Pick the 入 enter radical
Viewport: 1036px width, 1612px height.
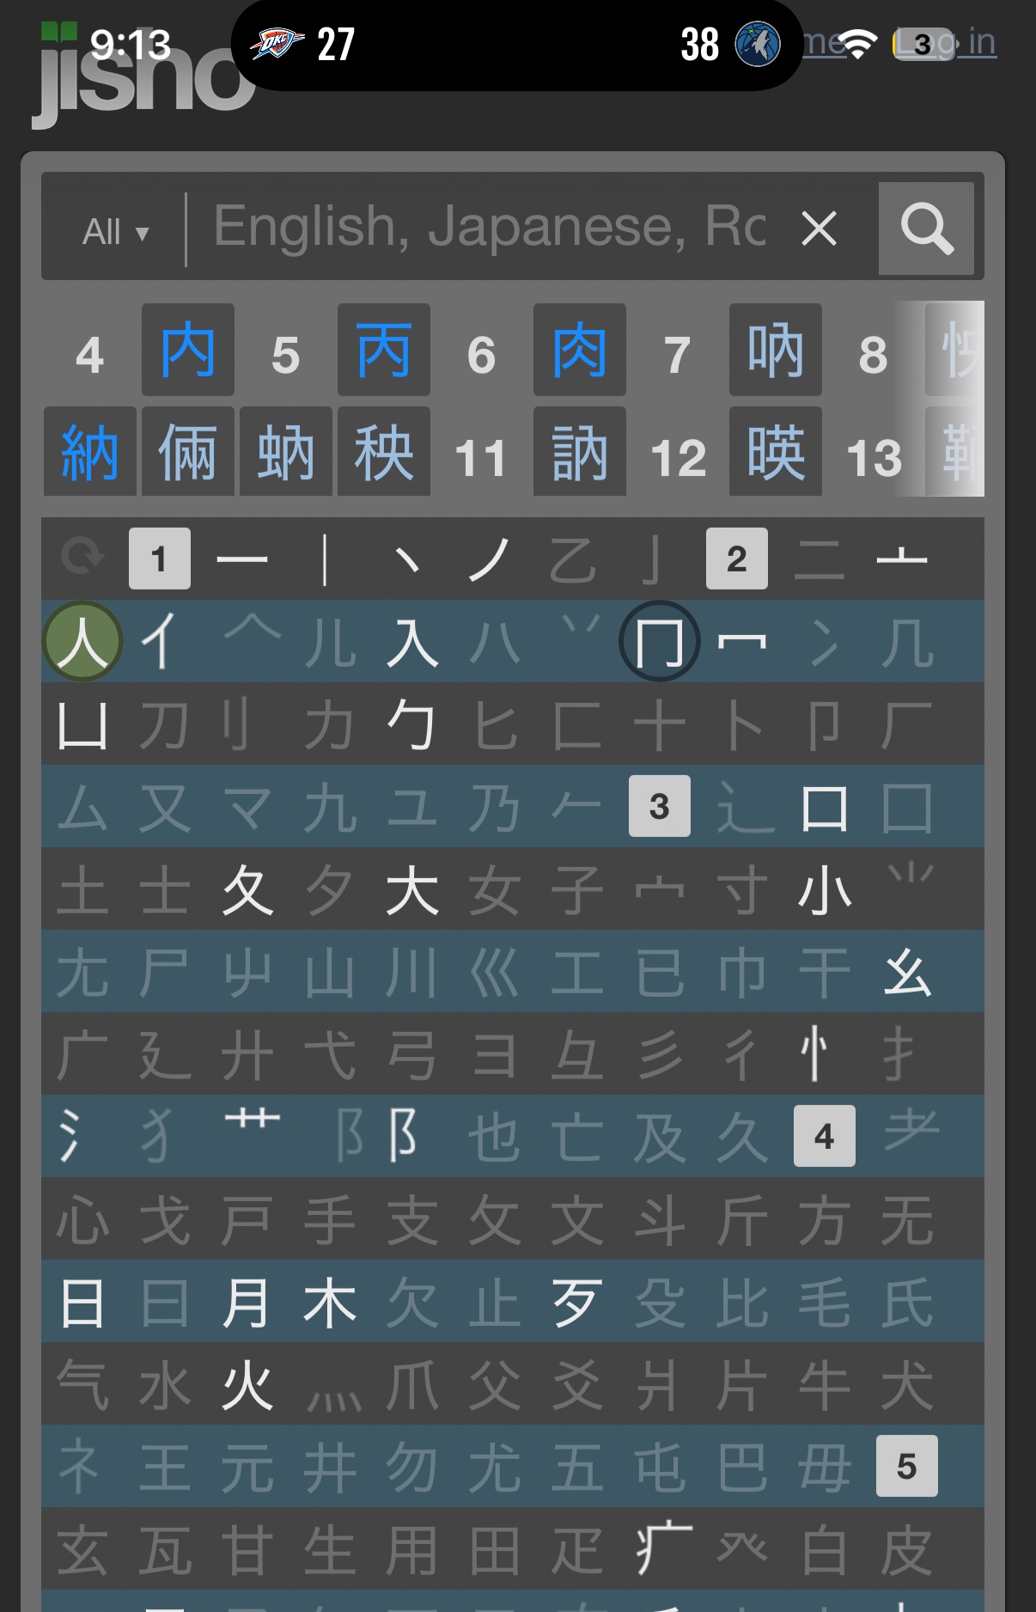point(412,641)
